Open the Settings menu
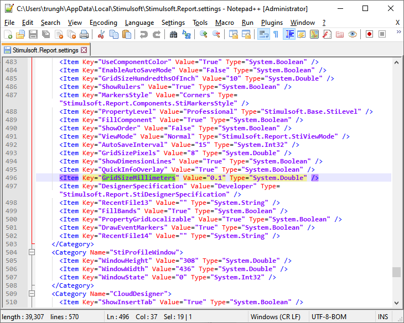The image size is (404, 323). [x=173, y=23]
